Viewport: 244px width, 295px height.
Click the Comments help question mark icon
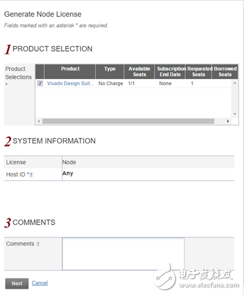point(38,244)
